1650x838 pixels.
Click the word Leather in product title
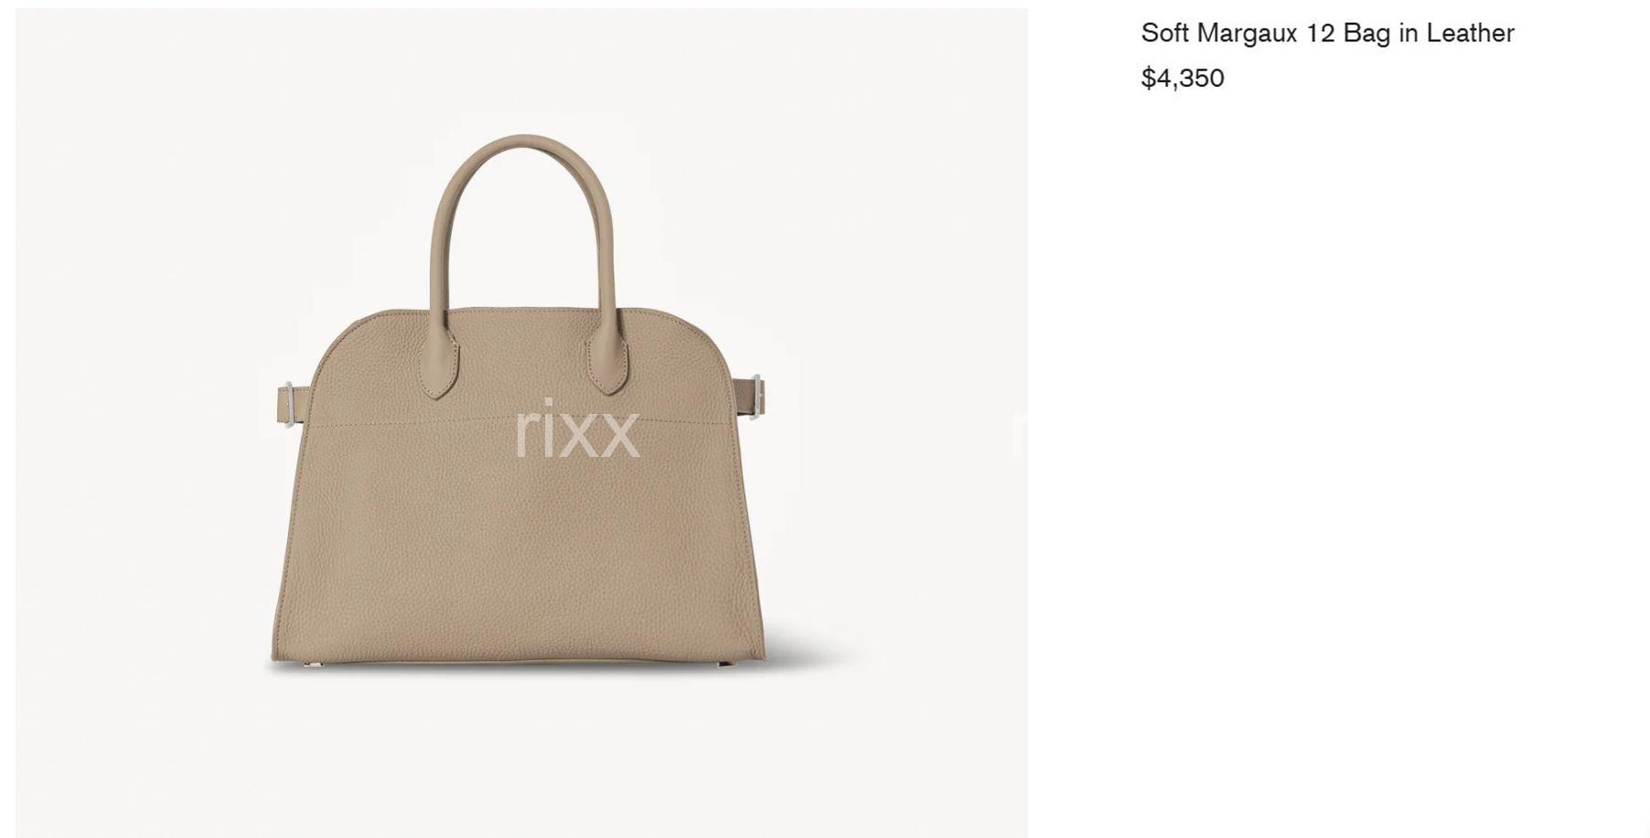tap(1471, 33)
